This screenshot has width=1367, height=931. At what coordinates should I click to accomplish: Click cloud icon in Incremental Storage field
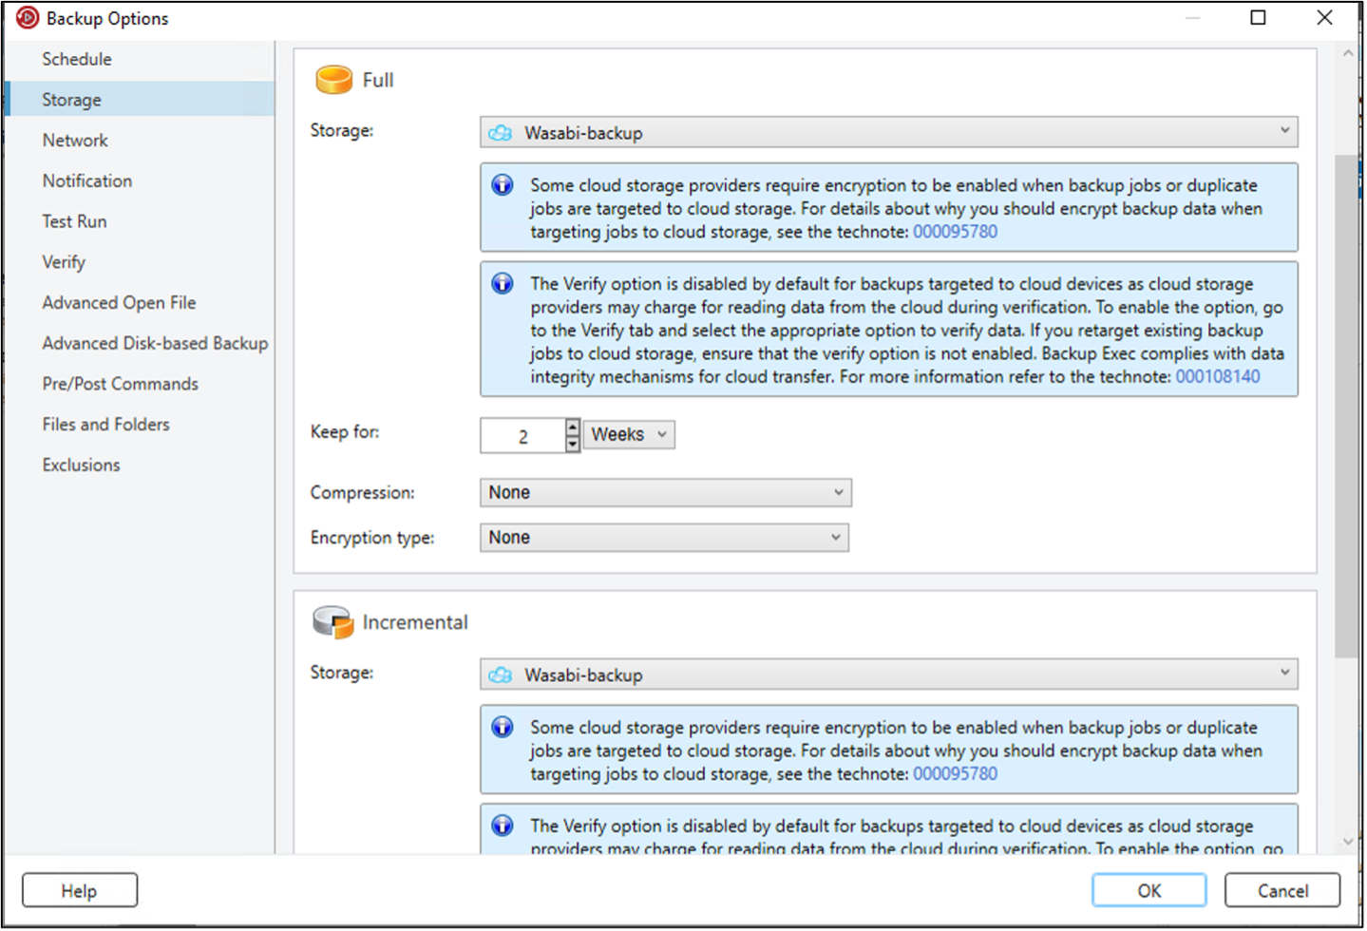(501, 674)
